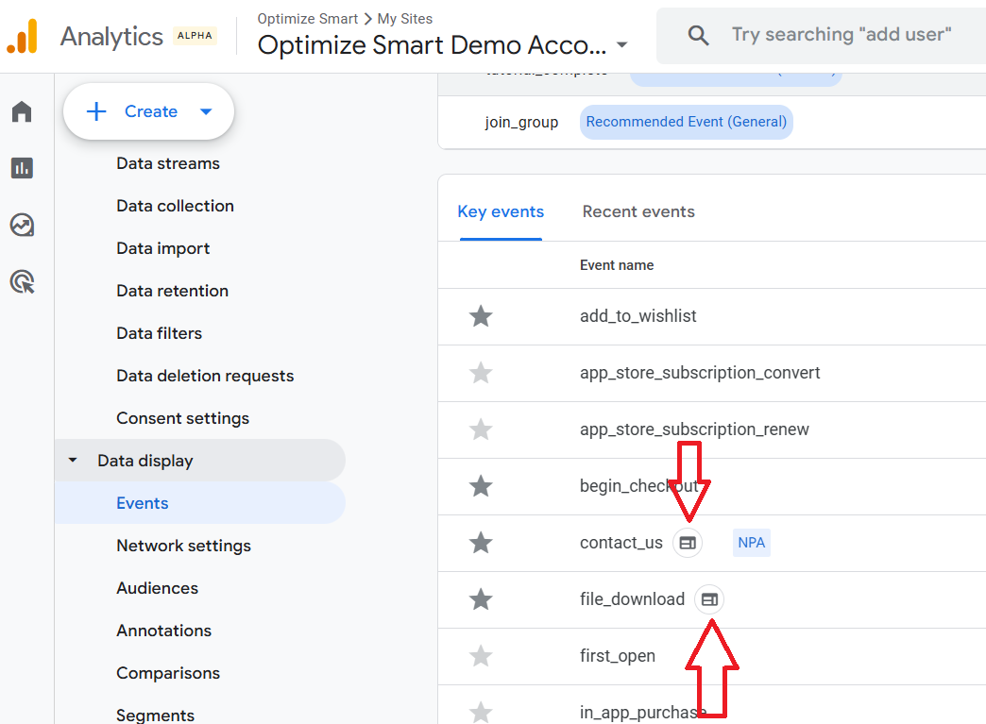This screenshot has width=986, height=724.
Task: Open Data streams in the sidebar
Action: 168,163
